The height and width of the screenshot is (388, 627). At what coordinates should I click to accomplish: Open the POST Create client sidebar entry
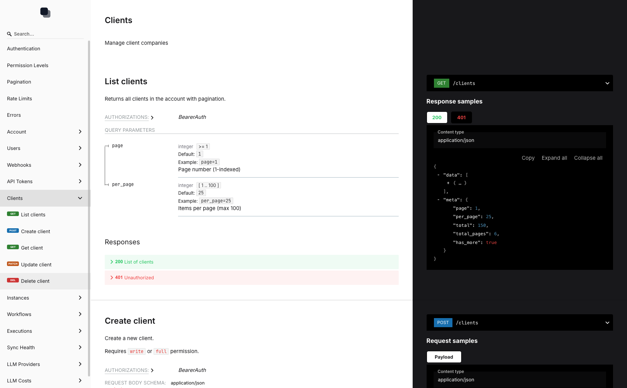[35, 231]
